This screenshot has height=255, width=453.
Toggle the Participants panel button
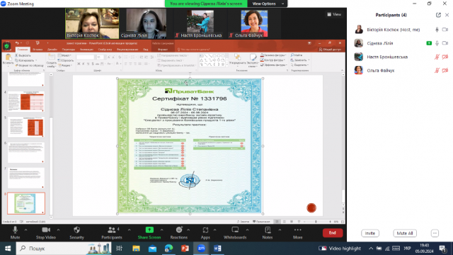[112, 233]
